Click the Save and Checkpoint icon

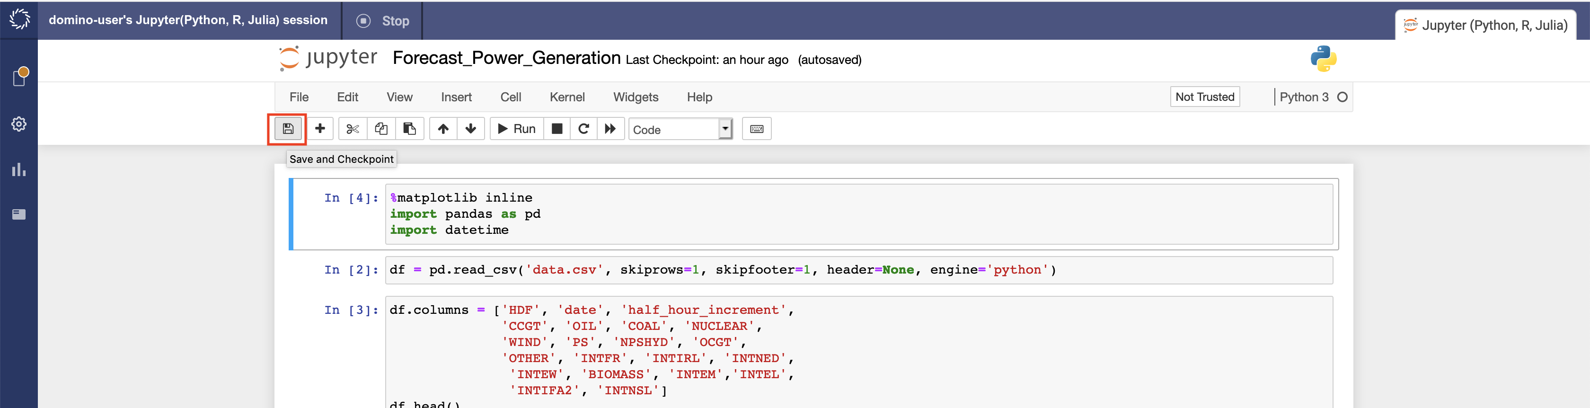coord(288,129)
